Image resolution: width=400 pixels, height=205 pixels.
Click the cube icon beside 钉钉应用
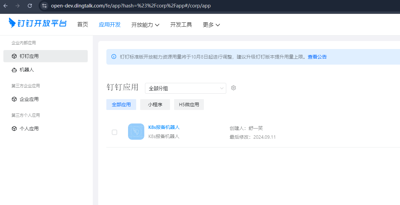14,56
